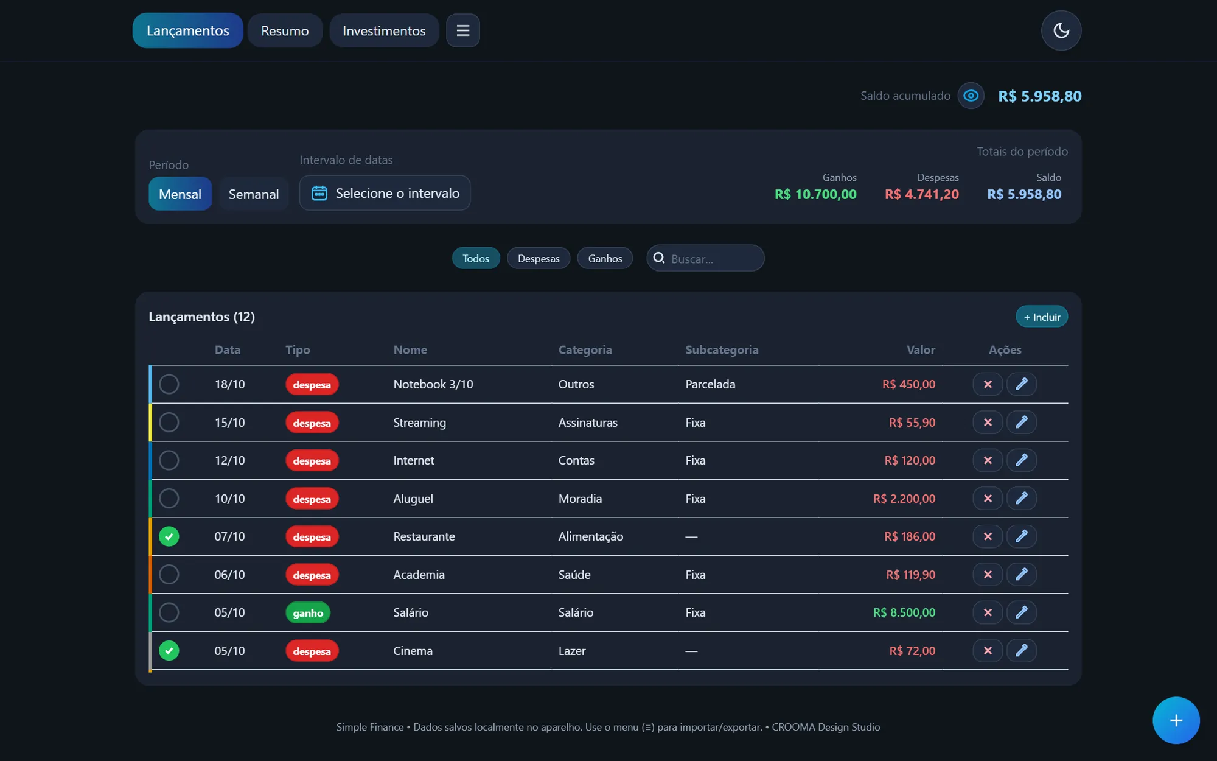Click the Valor column header

pos(921,350)
